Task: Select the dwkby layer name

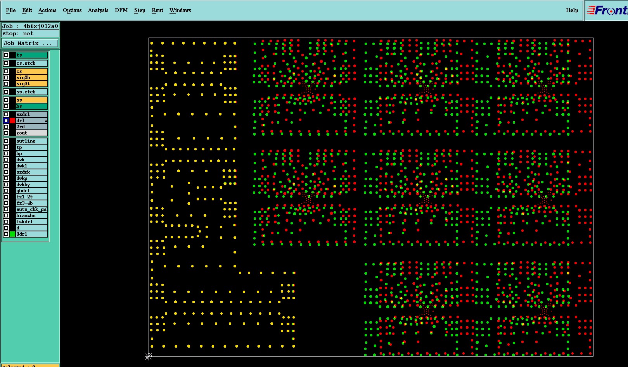Action: point(32,184)
